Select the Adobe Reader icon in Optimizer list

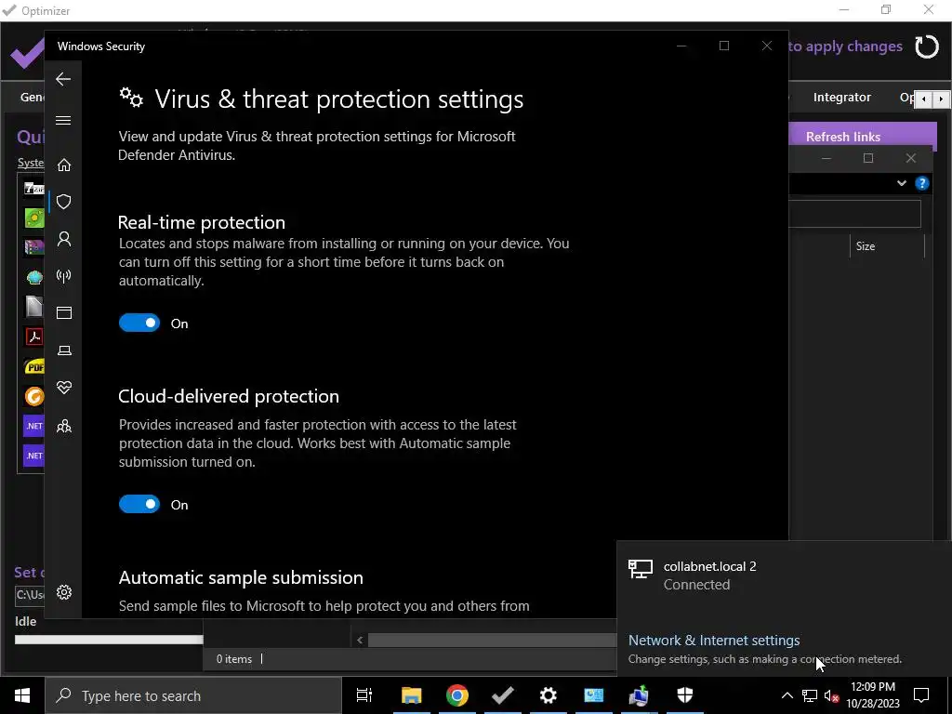34,337
